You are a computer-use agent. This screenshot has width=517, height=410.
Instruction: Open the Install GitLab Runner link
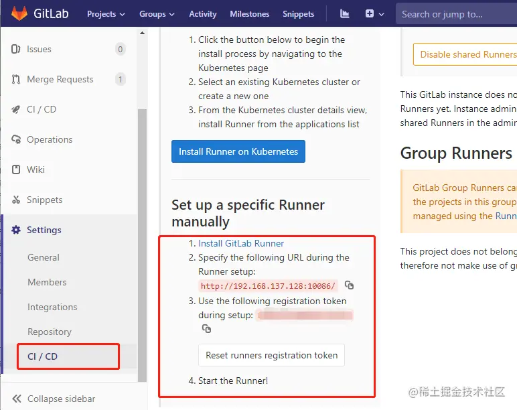click(241, 243)
